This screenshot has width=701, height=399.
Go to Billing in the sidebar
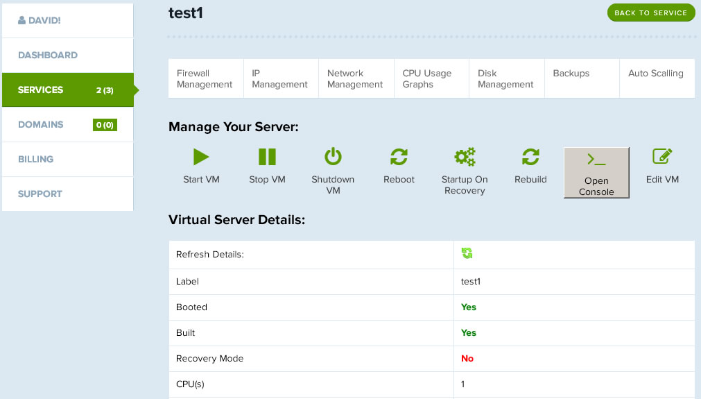pos(67,159)
